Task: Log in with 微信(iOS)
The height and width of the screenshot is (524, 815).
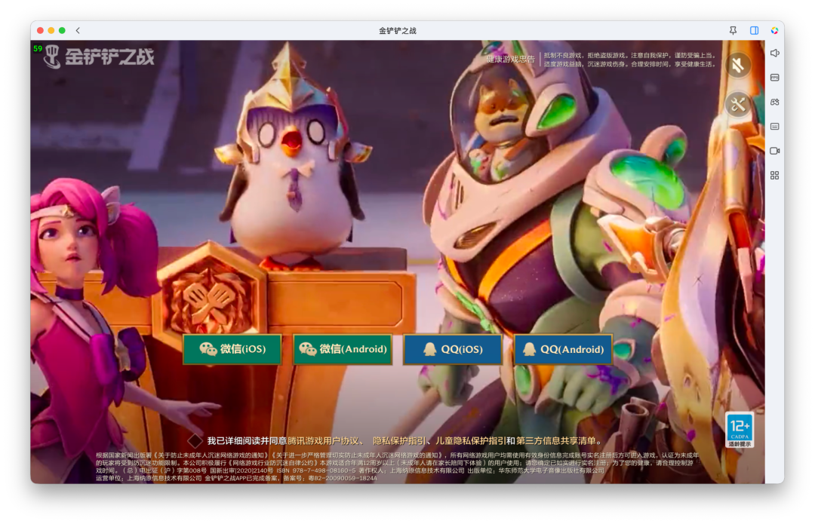Action: tap(232, 349)
